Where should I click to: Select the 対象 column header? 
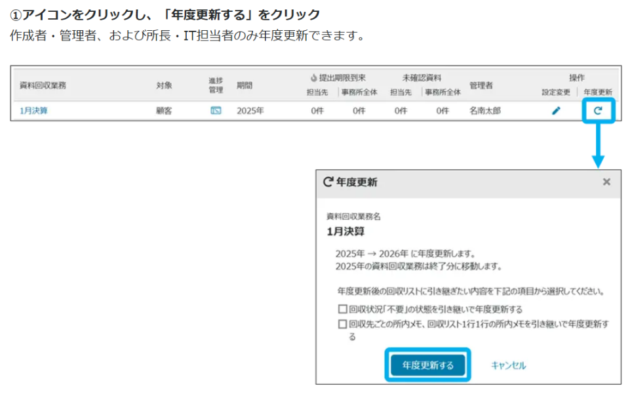164,85
